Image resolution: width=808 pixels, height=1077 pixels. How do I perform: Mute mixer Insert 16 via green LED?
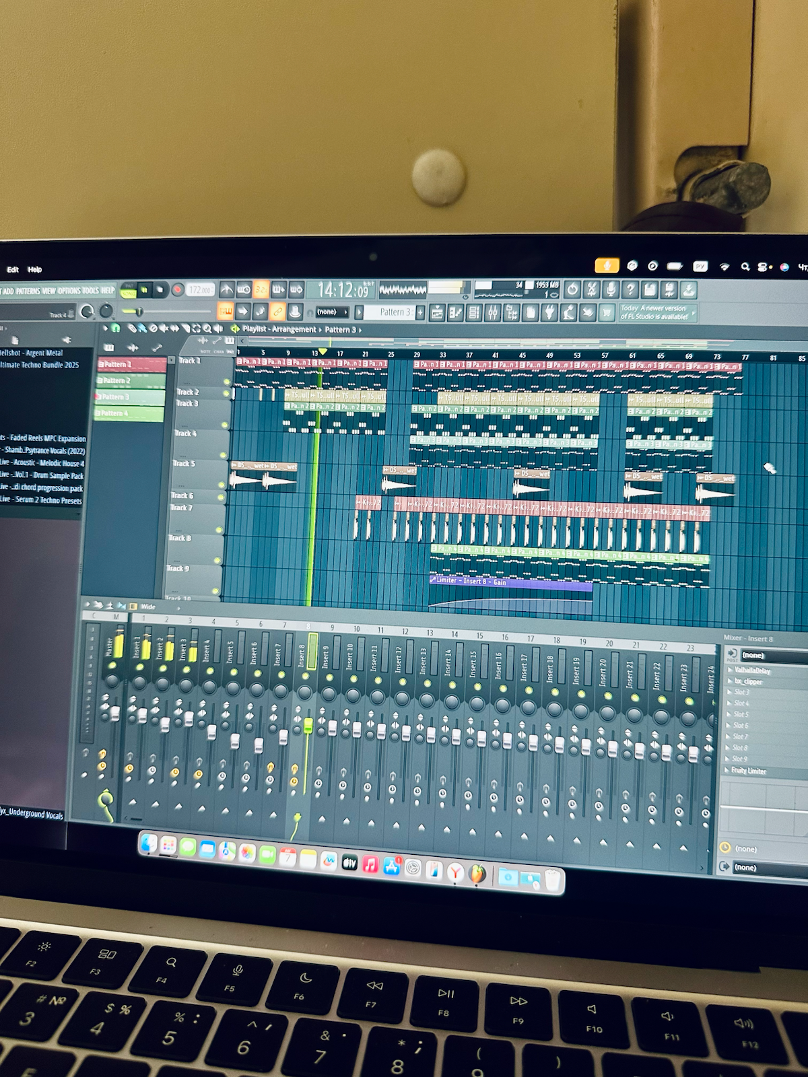503,688
